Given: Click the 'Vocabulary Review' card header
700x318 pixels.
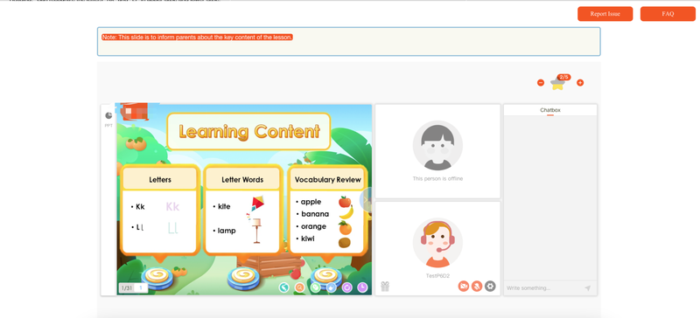Looking at the screenshot, I should (327, 179).
